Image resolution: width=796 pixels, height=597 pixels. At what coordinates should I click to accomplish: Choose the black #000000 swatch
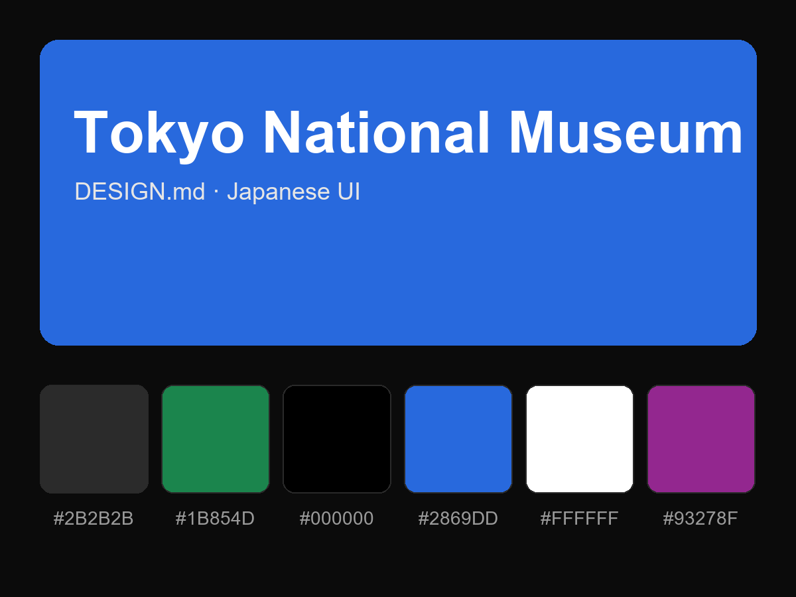click(337, 439)
